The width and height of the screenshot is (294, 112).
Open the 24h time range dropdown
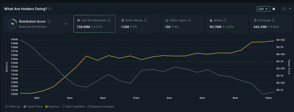[x=263, y=9]
